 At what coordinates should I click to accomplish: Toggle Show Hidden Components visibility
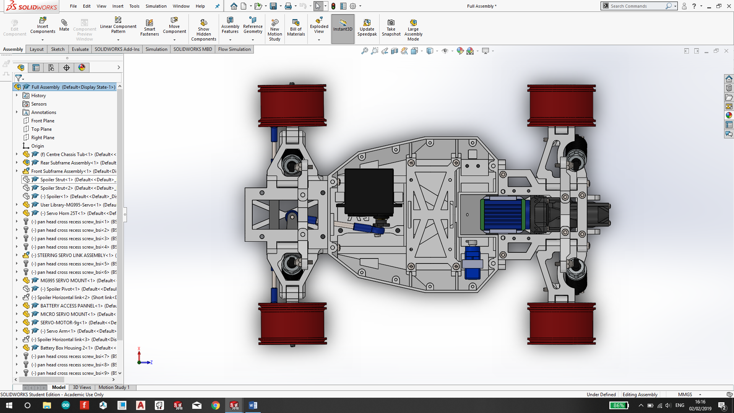point(204,28)
